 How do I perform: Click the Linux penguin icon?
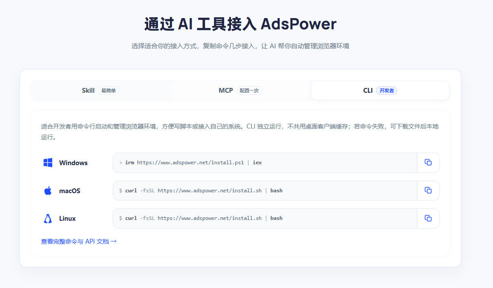[x=48, y=219]
